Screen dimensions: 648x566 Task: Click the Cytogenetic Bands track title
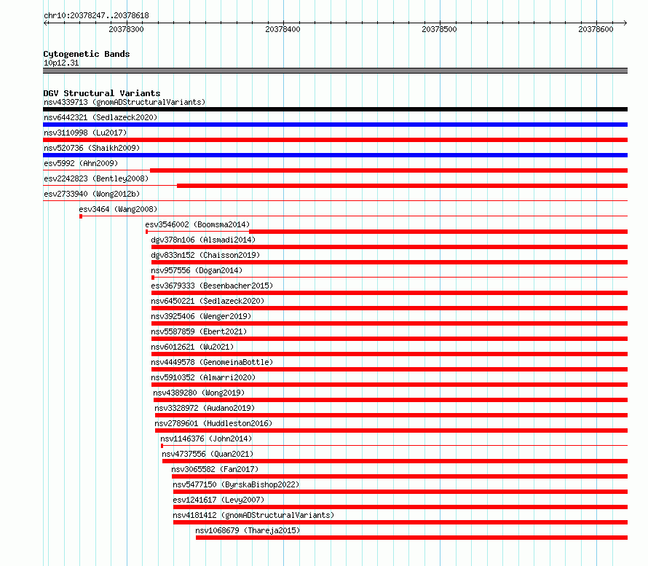pos(87,54)
